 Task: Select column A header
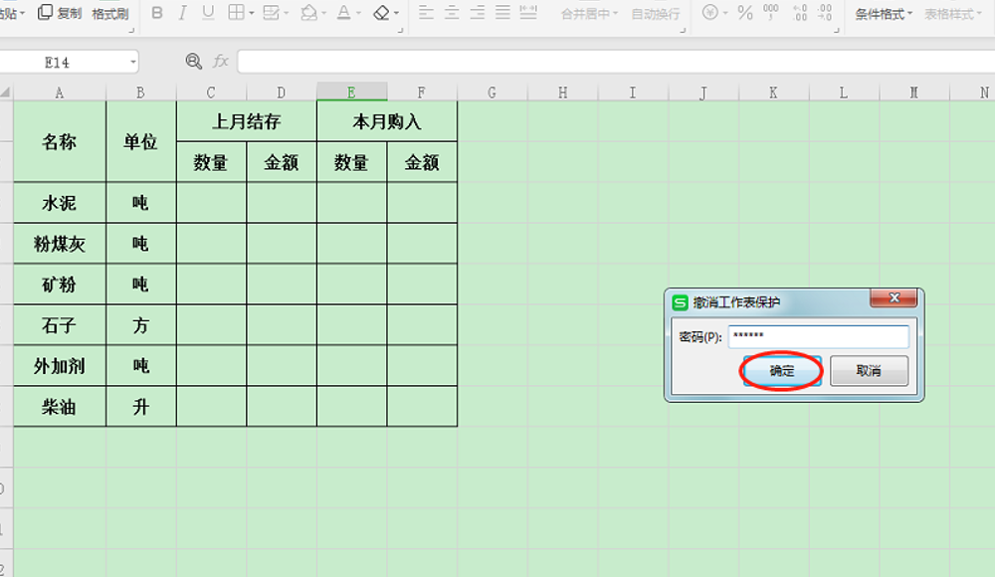tap(60, 93)
